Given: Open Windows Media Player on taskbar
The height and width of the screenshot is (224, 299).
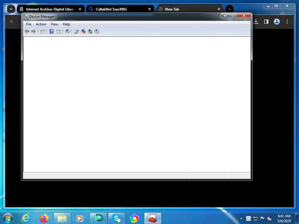Looking at the screenshot, I should coord(79,218).
